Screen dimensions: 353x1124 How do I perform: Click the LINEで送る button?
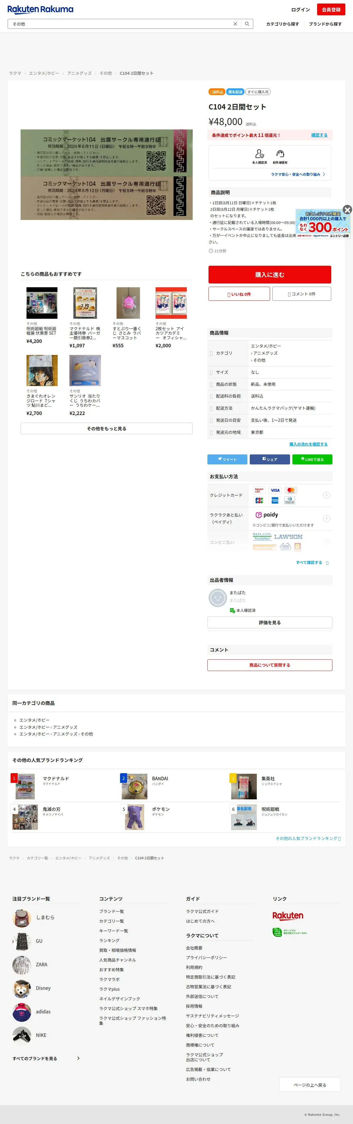312,459
